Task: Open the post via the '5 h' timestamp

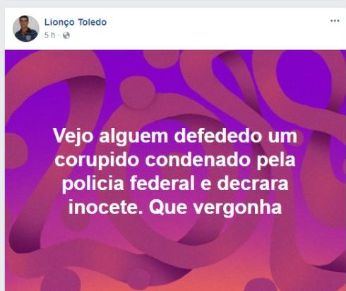Action: (49, 35)
